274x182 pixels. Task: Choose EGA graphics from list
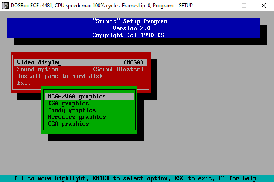[89, 103]
